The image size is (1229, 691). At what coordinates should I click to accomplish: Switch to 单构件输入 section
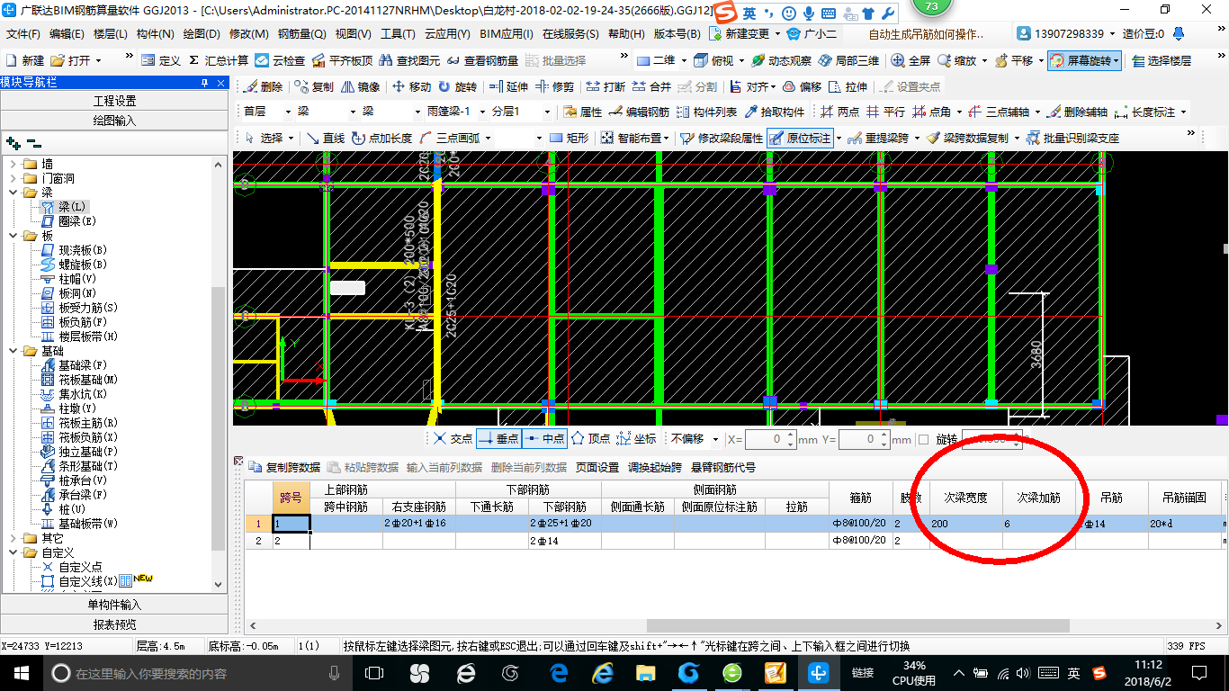[114, 605]
